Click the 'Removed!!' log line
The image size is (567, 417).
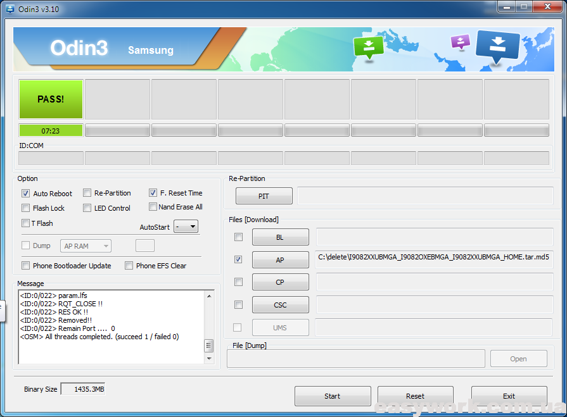click(56, 320)
